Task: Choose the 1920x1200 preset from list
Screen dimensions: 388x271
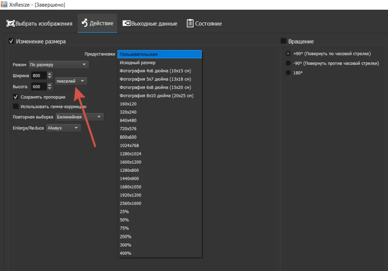Action: point(130,195)
